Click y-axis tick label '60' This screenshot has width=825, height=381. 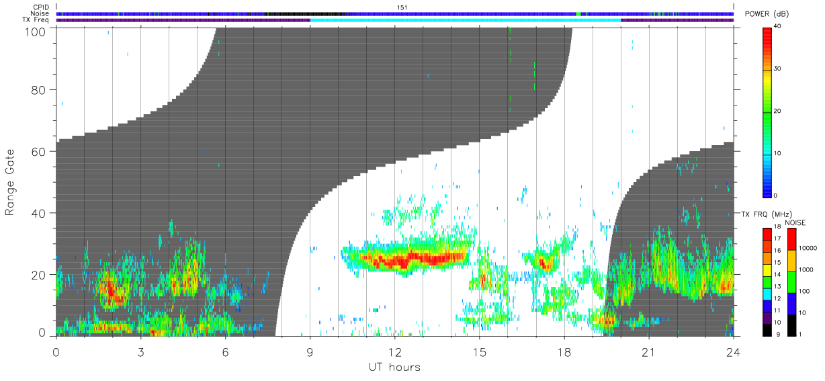(39, 152)
